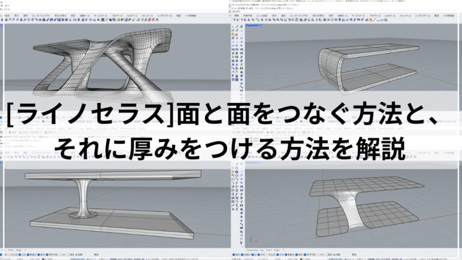462x260 pixels.
Task: Open the 変形 tab in top-left window
Action: (x=73, y=15)
